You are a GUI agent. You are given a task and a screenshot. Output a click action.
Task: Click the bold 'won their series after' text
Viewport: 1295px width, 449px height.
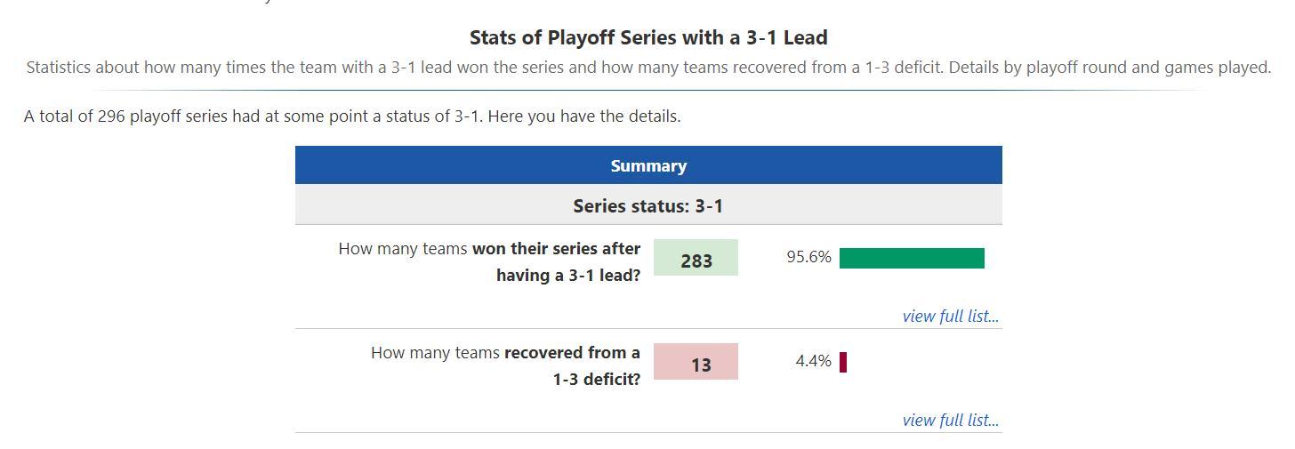(556, 249)
